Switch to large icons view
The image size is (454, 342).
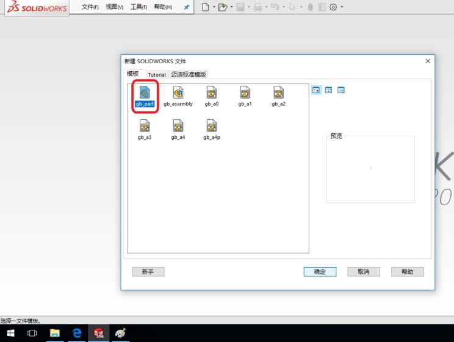(316, 90)
